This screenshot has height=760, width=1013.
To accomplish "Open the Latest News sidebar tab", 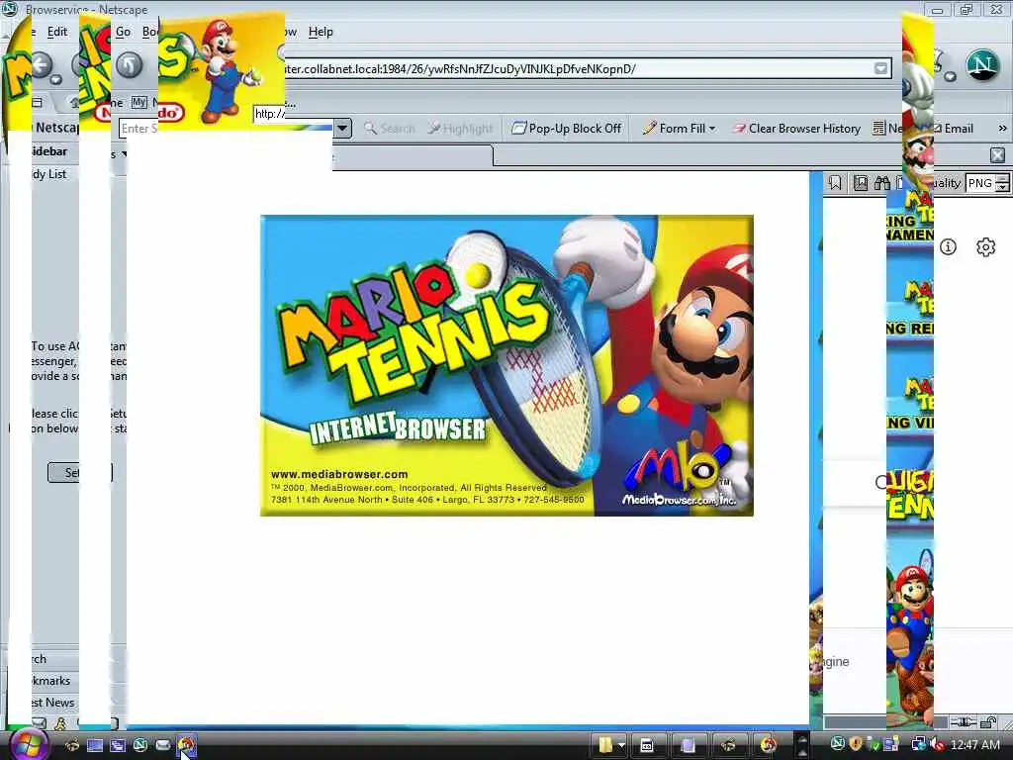I will pyautogui.click(x=53, y=703).
